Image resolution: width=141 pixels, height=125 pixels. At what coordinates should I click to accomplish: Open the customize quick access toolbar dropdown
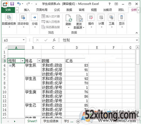(36, 4)
